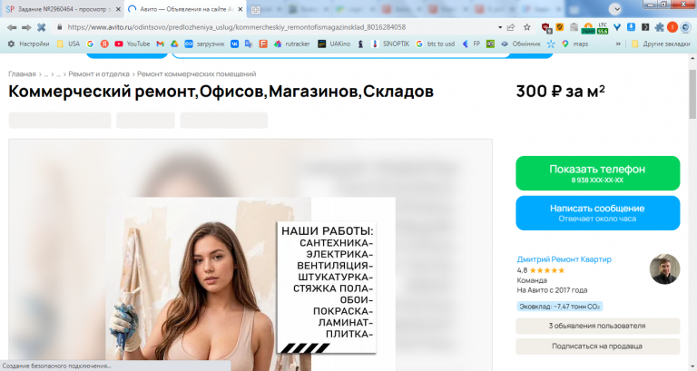
Task: Open Ремонт коммерческих помещений breadcrumb
Action: click(196, 74)
